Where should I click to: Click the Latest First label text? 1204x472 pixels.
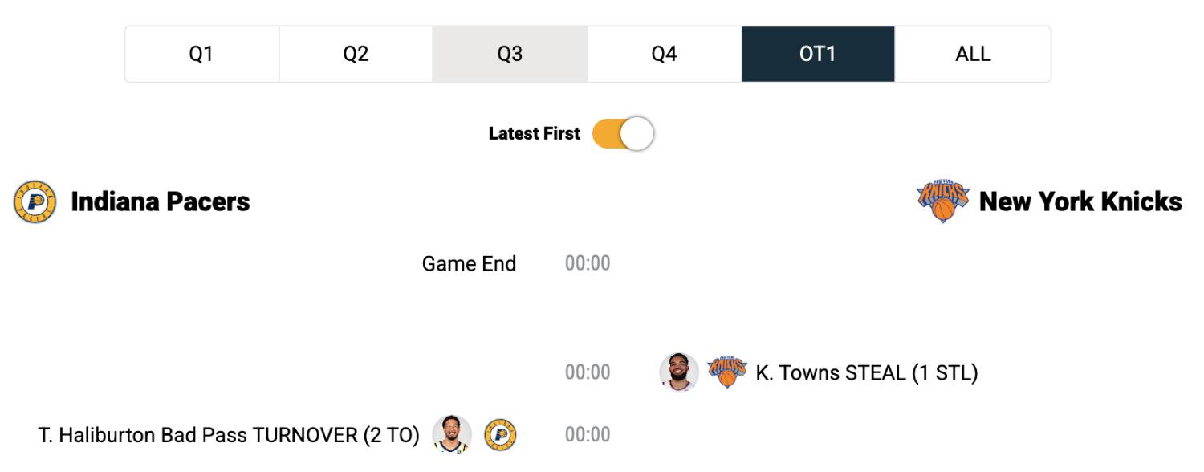click(534, 134)
